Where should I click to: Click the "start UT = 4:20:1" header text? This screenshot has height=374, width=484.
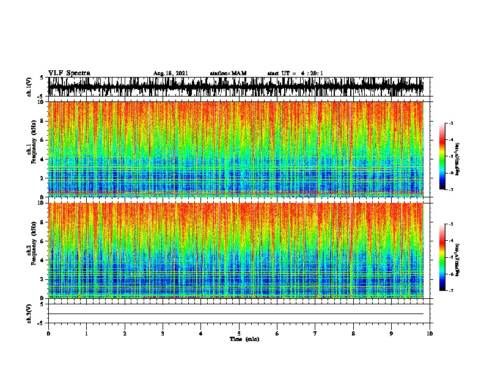[x=295, y=73]
